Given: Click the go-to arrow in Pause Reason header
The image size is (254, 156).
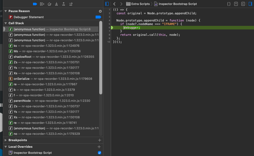Looking at the screenshot, I should click(x=100, y=11).
